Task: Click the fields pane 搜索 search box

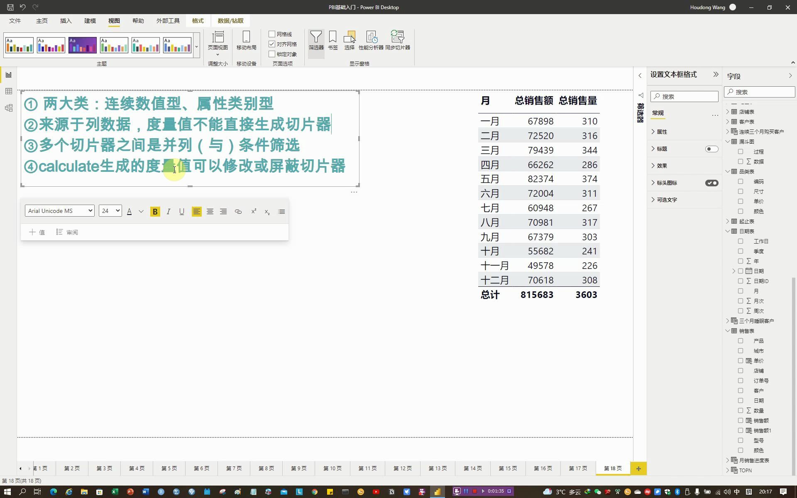Action: (760, 92)
